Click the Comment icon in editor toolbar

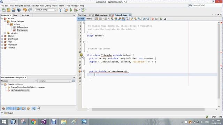click(161, 19)
